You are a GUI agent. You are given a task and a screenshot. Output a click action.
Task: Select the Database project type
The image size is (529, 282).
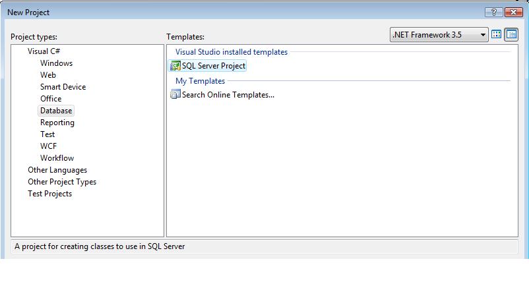[x=56, y=111]
